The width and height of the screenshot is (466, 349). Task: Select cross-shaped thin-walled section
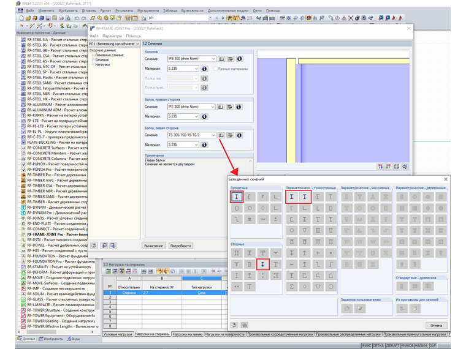(318, 253)
